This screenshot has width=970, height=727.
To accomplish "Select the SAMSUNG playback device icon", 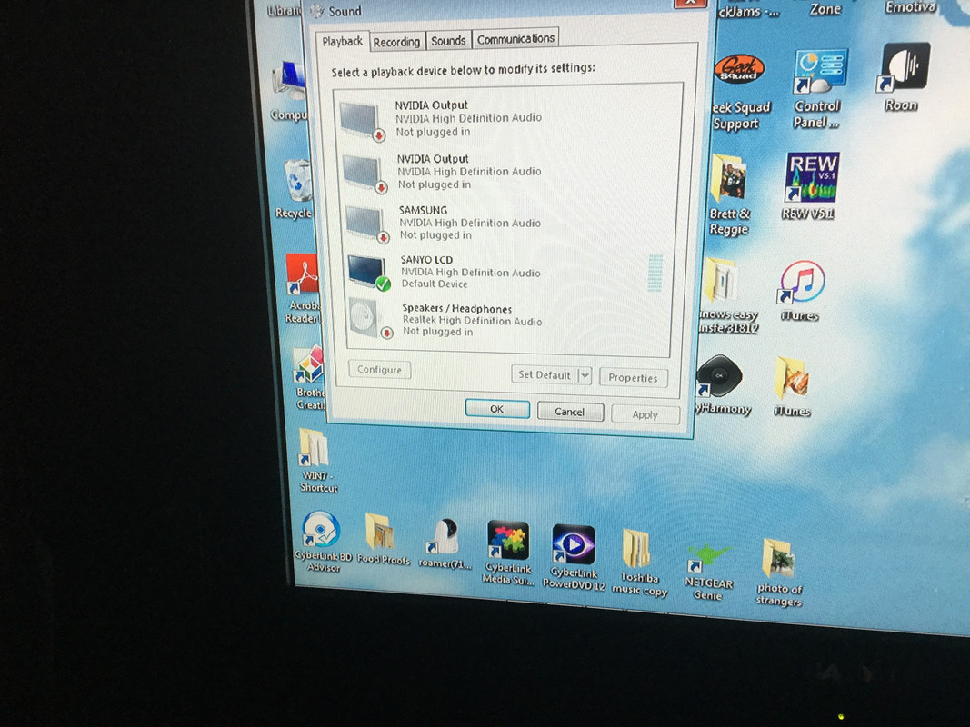I will coord(367,224).
